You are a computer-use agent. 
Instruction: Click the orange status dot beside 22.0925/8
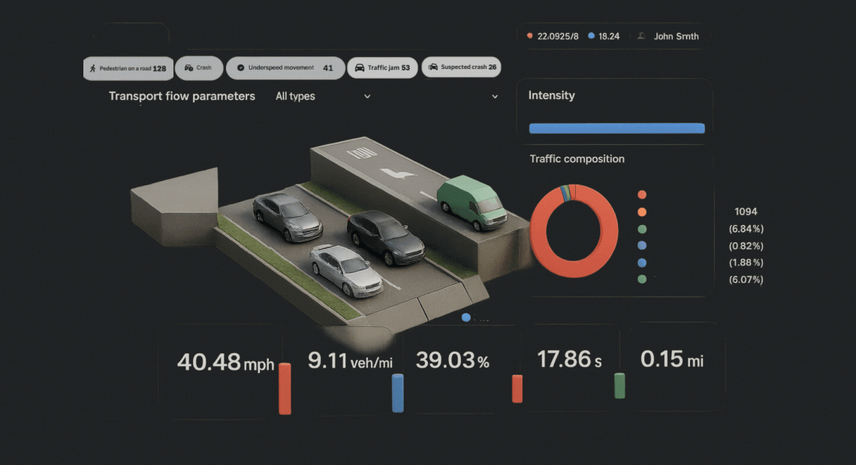[x=530, y=36]
